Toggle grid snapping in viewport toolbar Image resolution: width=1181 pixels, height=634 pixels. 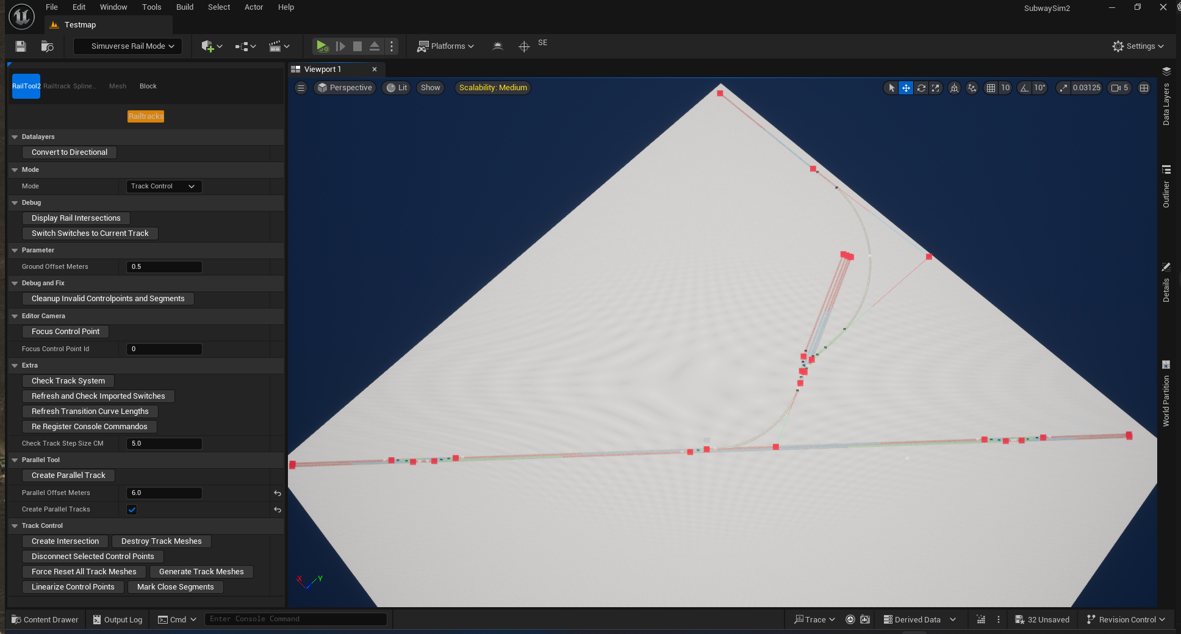point(991,88)
